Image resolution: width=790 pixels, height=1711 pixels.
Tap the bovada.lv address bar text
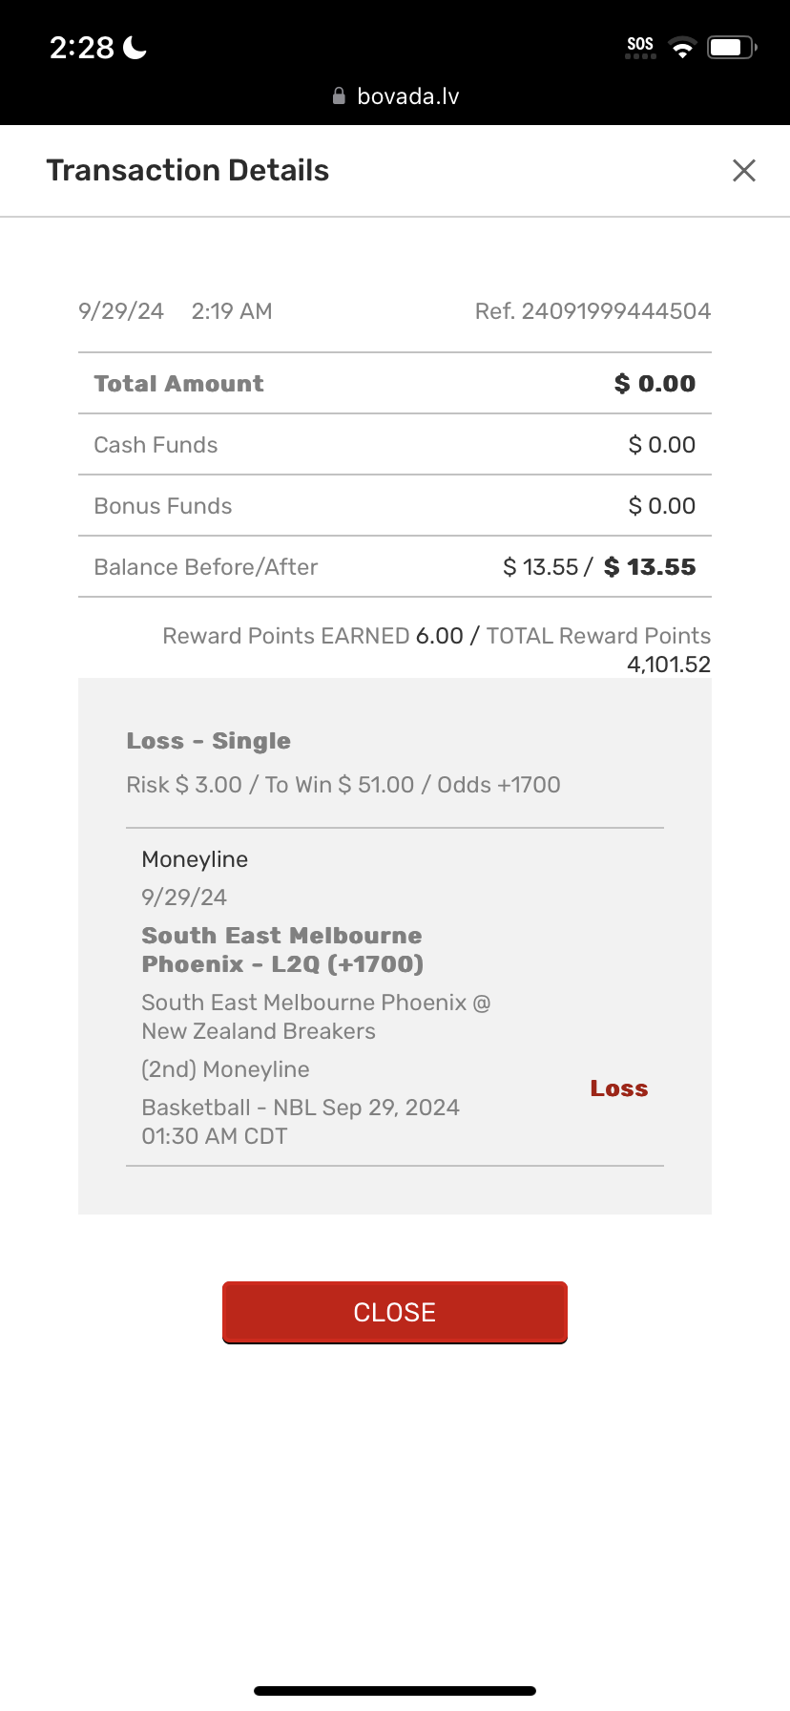click(407, 96)
